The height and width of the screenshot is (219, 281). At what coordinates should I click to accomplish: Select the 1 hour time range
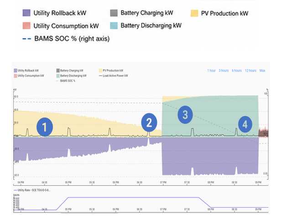tap(211, 71)
